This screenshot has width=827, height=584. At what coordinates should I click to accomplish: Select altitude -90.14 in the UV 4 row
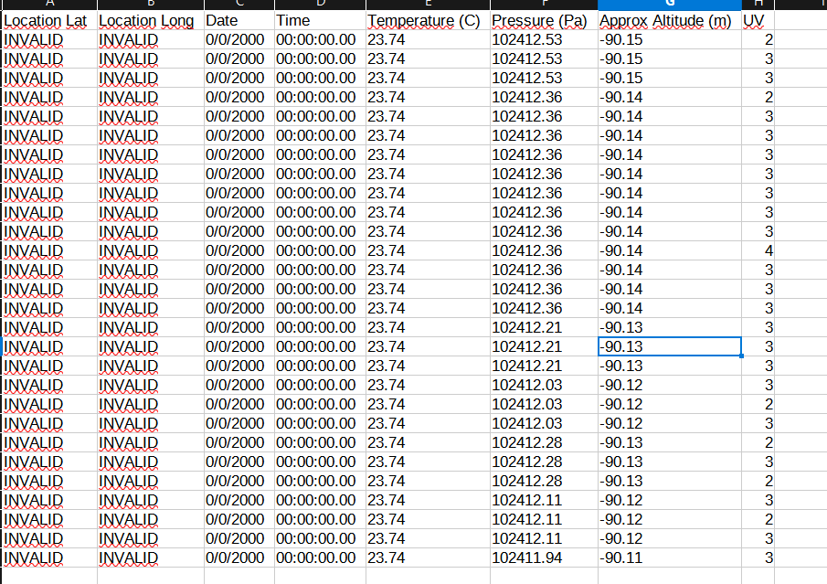(x=670, y=250)
